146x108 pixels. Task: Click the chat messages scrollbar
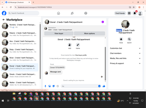tap(105, 64)
